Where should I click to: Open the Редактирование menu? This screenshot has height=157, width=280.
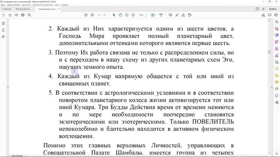[x=14, y=5]
